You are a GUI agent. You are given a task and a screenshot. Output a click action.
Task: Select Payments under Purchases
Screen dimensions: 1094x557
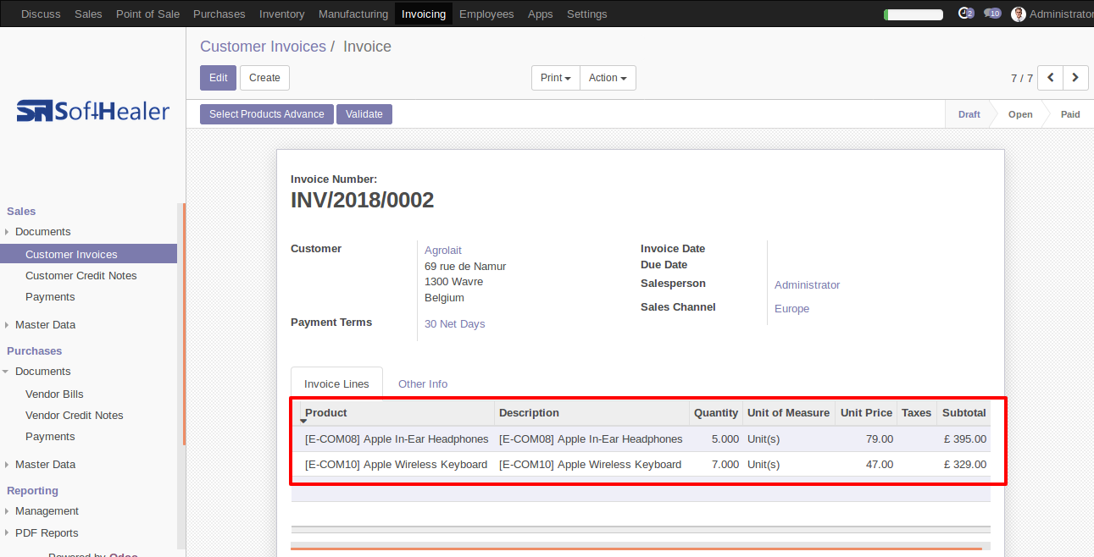point(50,437)
